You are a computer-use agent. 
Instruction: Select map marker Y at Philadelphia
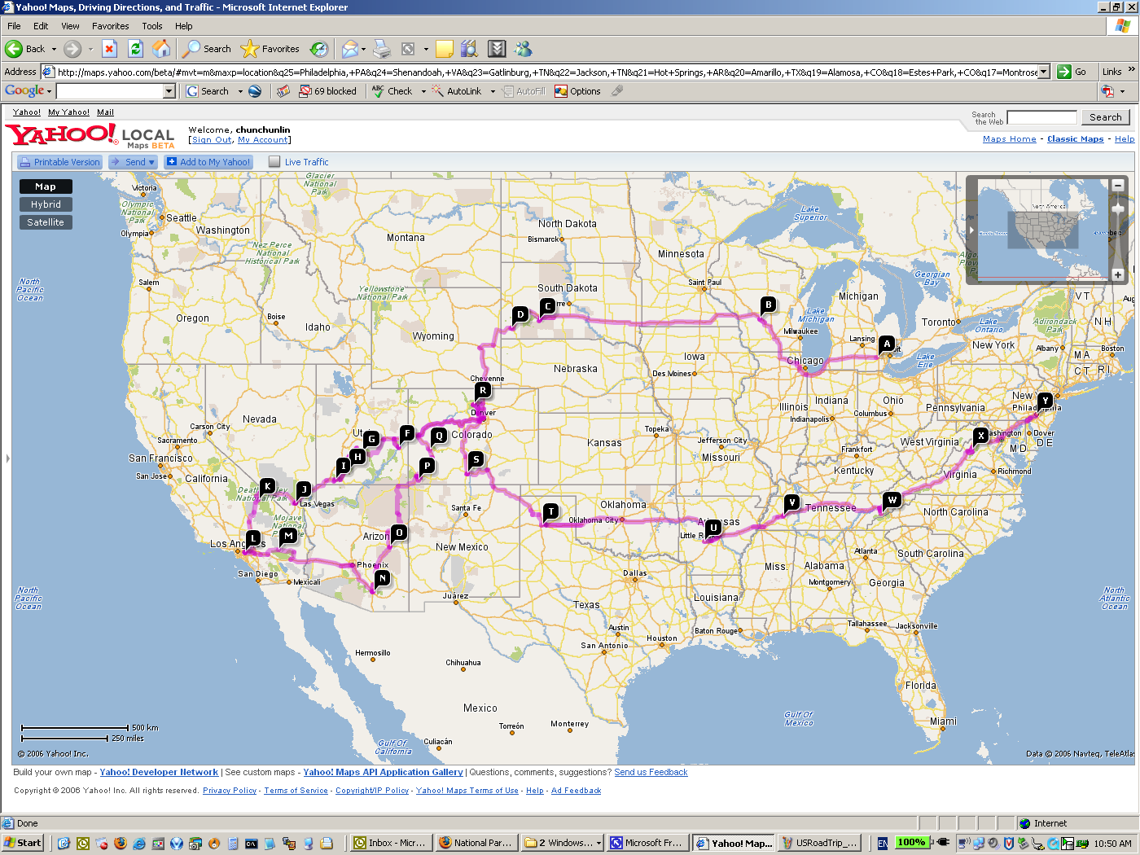point(1045,401)
